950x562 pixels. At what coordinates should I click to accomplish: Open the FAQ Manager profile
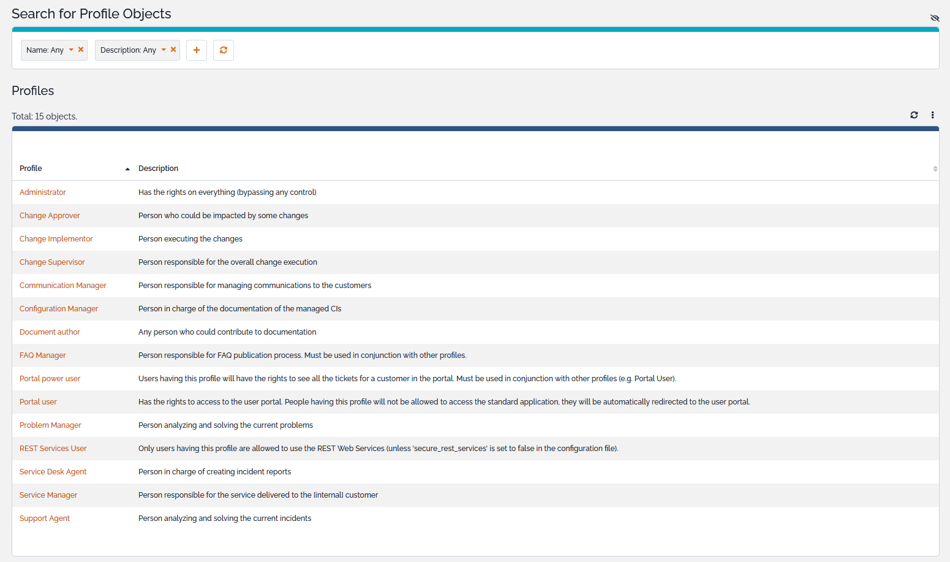point(42,355)
